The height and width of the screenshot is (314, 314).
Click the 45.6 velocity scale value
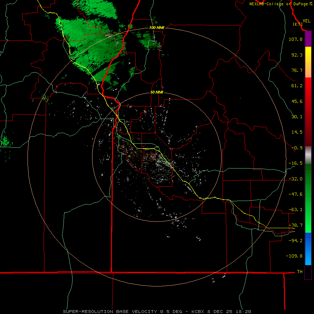[x=297, y=101]
